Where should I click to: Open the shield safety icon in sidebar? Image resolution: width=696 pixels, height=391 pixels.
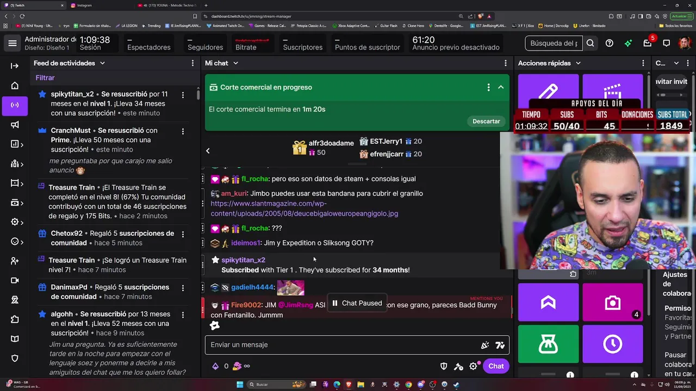pyautogui.click(x=15, y=358)
